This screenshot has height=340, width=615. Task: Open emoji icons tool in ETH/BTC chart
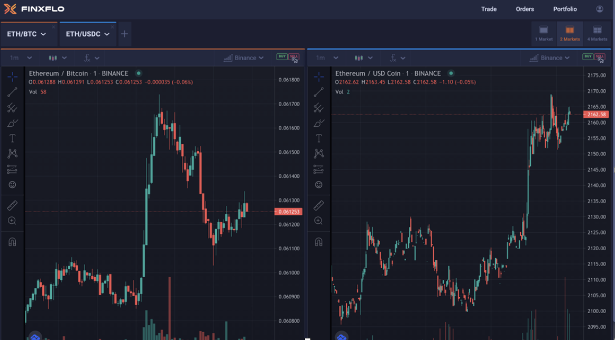12,184
